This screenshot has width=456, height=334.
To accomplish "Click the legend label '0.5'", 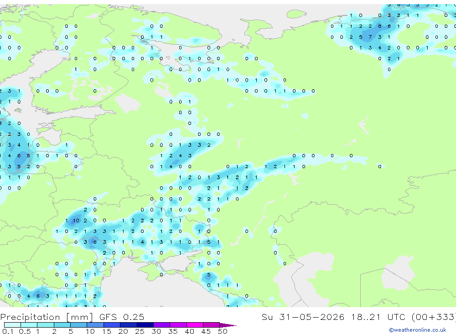I will 25,331.
